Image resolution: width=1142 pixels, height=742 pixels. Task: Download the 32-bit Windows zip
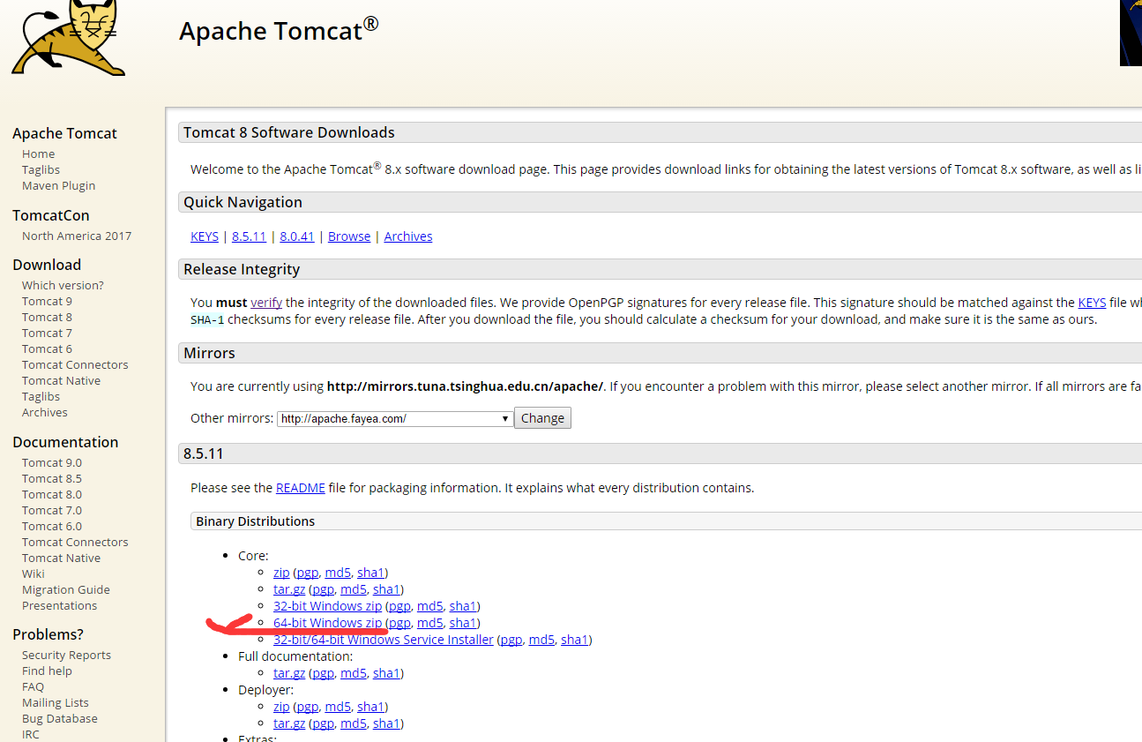[x=327, y=606]
